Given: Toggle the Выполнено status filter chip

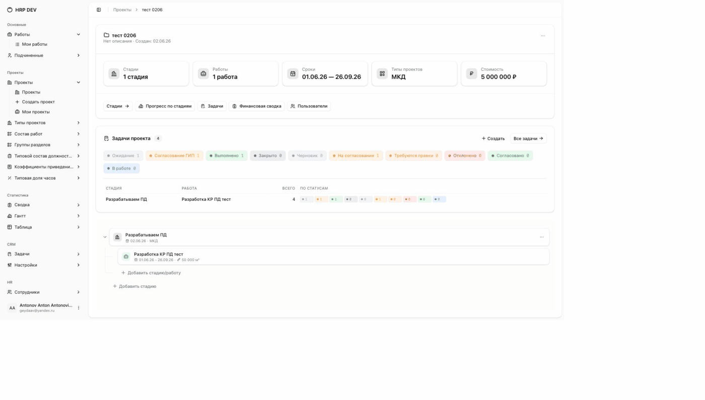Looking at the screenshot, I should click(227, 155).
